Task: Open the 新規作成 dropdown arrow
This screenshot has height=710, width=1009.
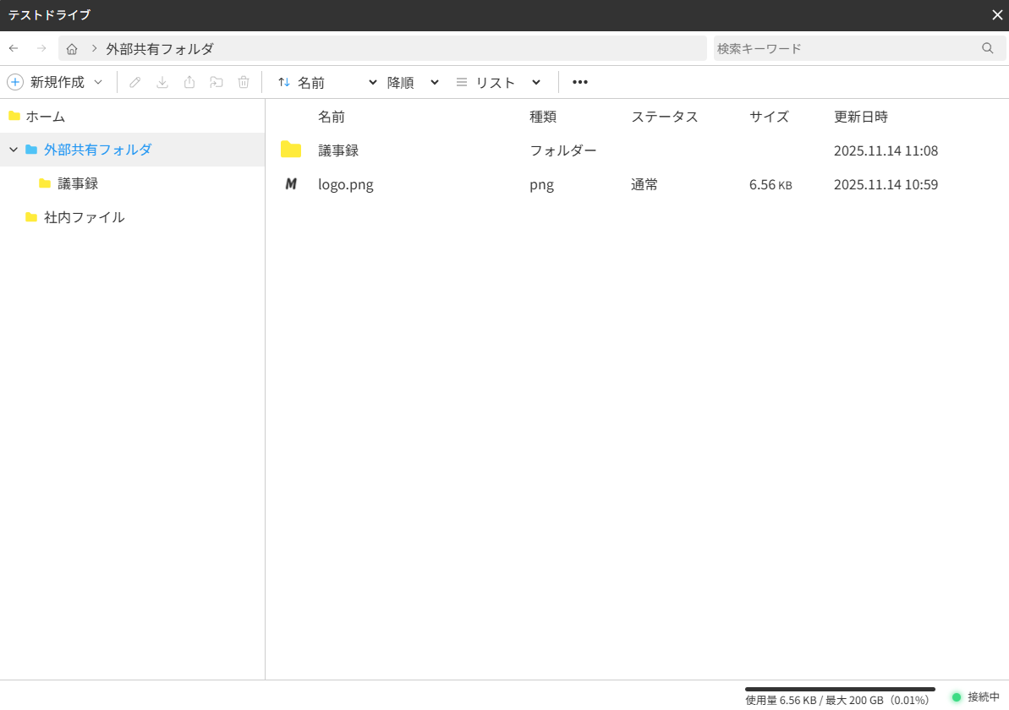Action: point(98,82)
